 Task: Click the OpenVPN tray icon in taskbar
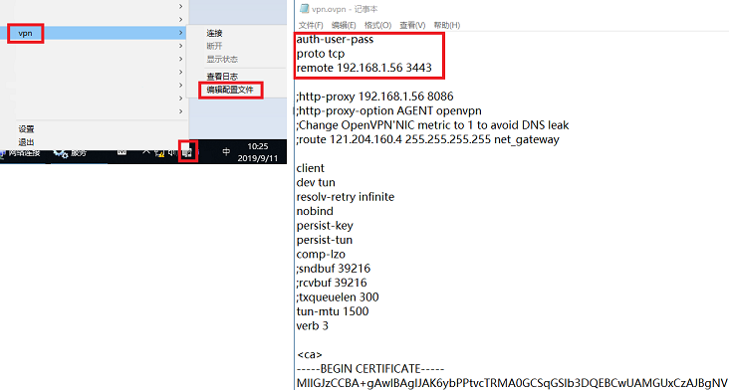188,152
